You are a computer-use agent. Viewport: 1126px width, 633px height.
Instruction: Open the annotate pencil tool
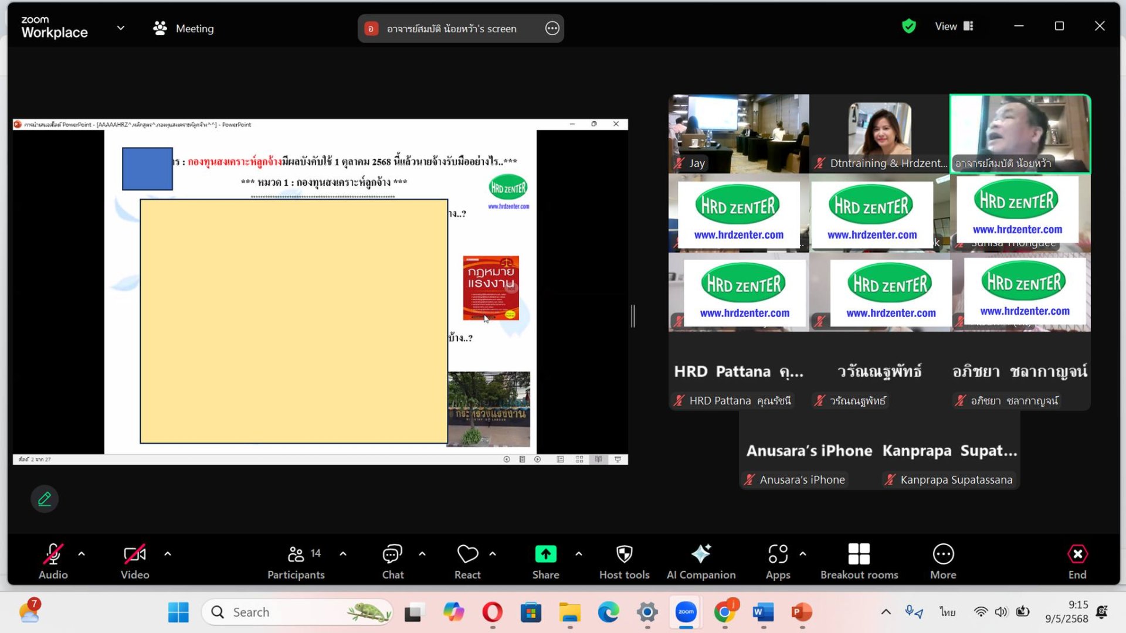click(x=45, y=499)
